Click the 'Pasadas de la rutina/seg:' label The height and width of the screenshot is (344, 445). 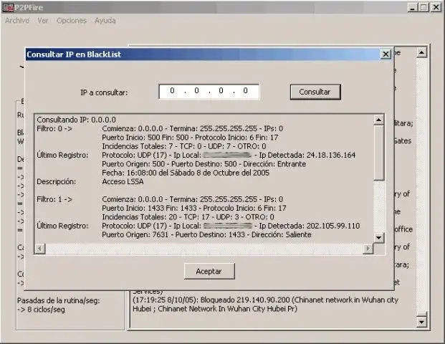pyautogui.click(x=59, y=300)
